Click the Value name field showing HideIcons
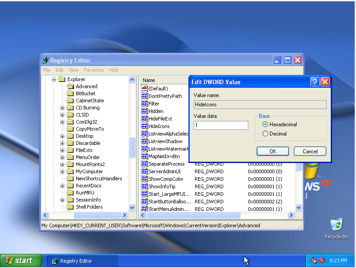Image resolution: width=356 pixels, height=268 pixels. (x=260, y=105)
